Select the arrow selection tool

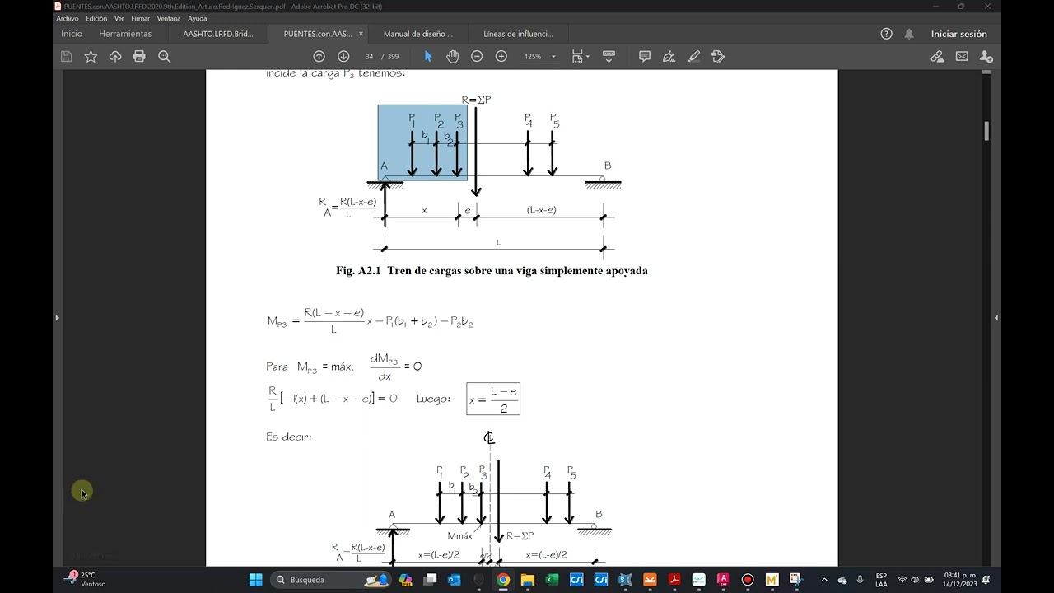(x=428, y=56)
